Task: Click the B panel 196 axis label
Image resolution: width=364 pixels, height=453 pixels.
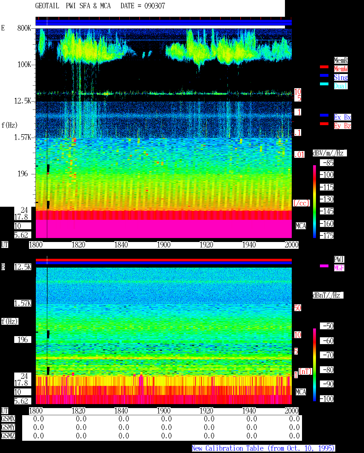Action: coord(23,340)
